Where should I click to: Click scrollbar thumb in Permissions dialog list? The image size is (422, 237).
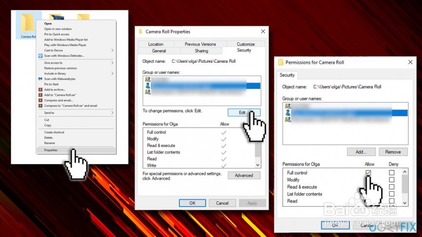pyautogui.click(x=405, y=184)
